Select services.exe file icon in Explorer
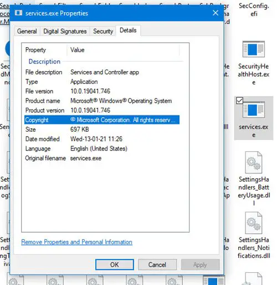 click(254, 109)
